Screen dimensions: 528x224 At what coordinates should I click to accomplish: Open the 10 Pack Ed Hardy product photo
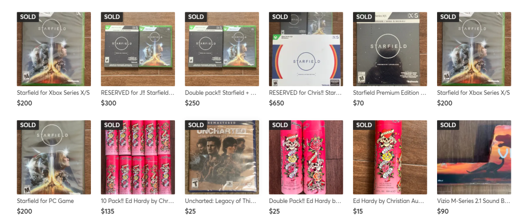[x=138, y=157]
